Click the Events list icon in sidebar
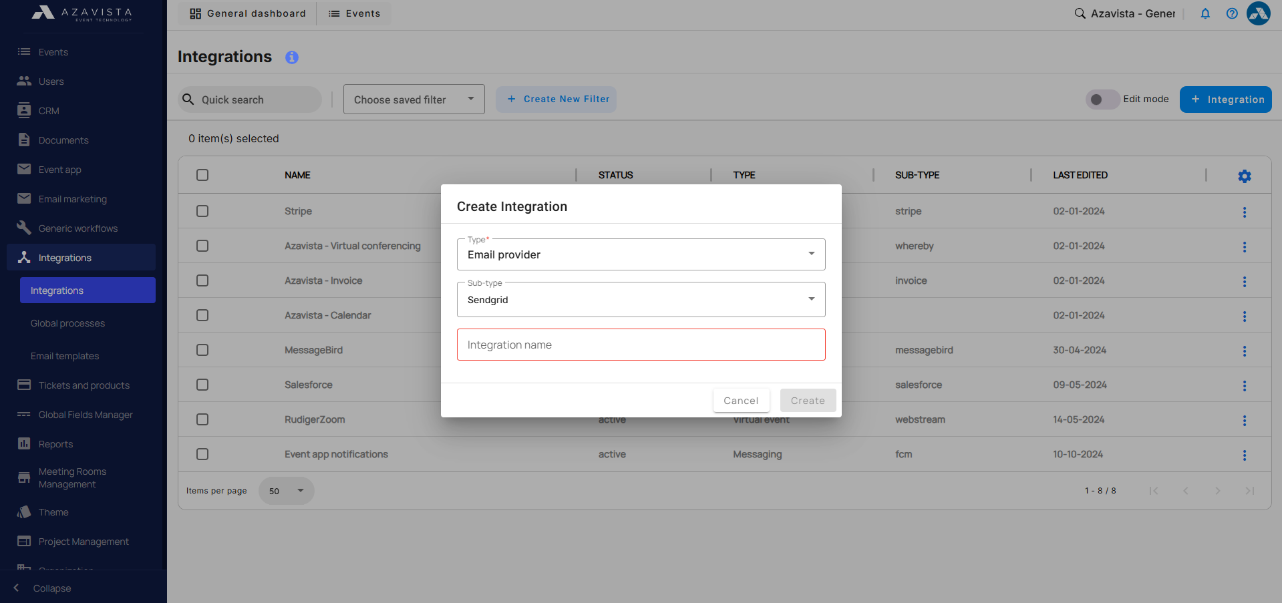The width and height of the screenshot is (1282, 603). (24, 52)
